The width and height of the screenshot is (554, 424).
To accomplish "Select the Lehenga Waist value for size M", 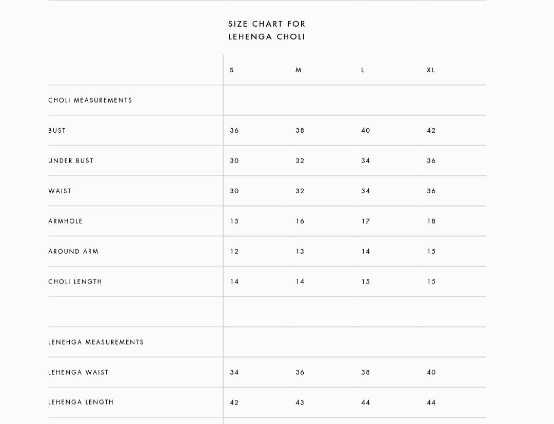I will pyautogui.click(x=300, y=373).
